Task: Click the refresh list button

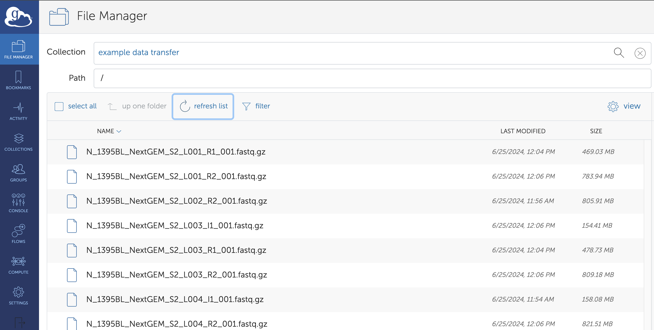Action: (203, 106)
